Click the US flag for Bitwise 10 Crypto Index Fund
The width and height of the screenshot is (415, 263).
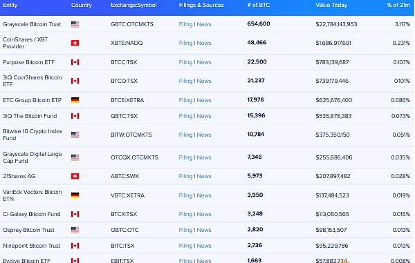click(75, 135)
